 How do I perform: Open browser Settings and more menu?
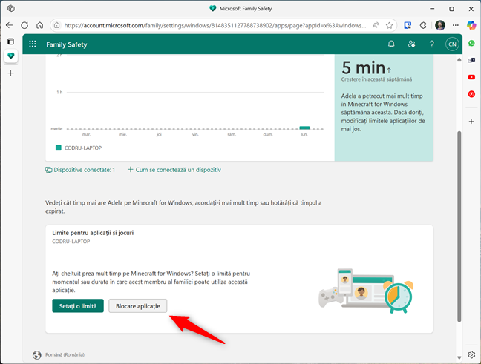[456, 25]
